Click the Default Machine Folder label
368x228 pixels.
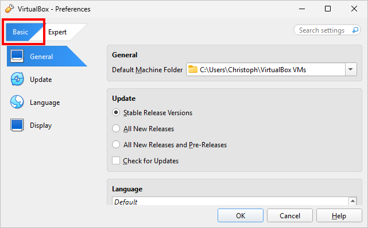point(147,70)
